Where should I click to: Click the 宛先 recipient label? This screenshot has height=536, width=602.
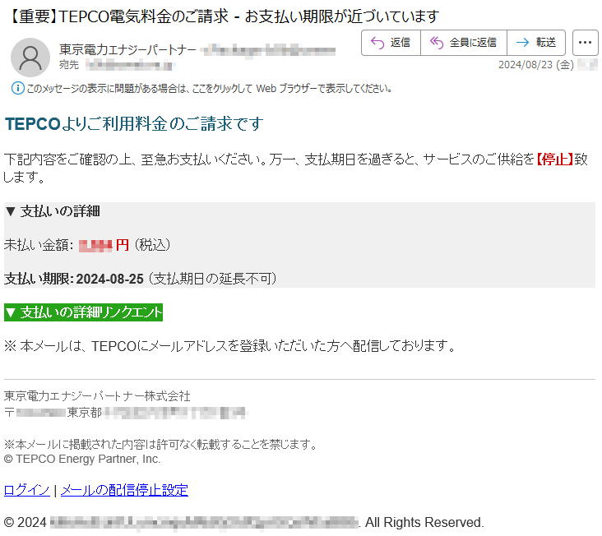69,65
